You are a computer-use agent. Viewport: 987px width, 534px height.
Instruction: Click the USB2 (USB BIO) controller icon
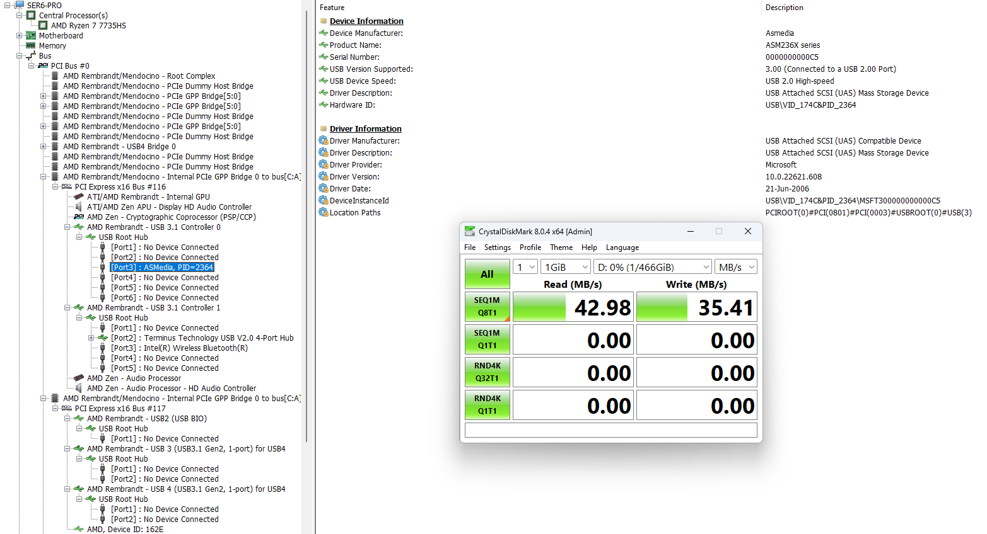(x=79, y=418)
